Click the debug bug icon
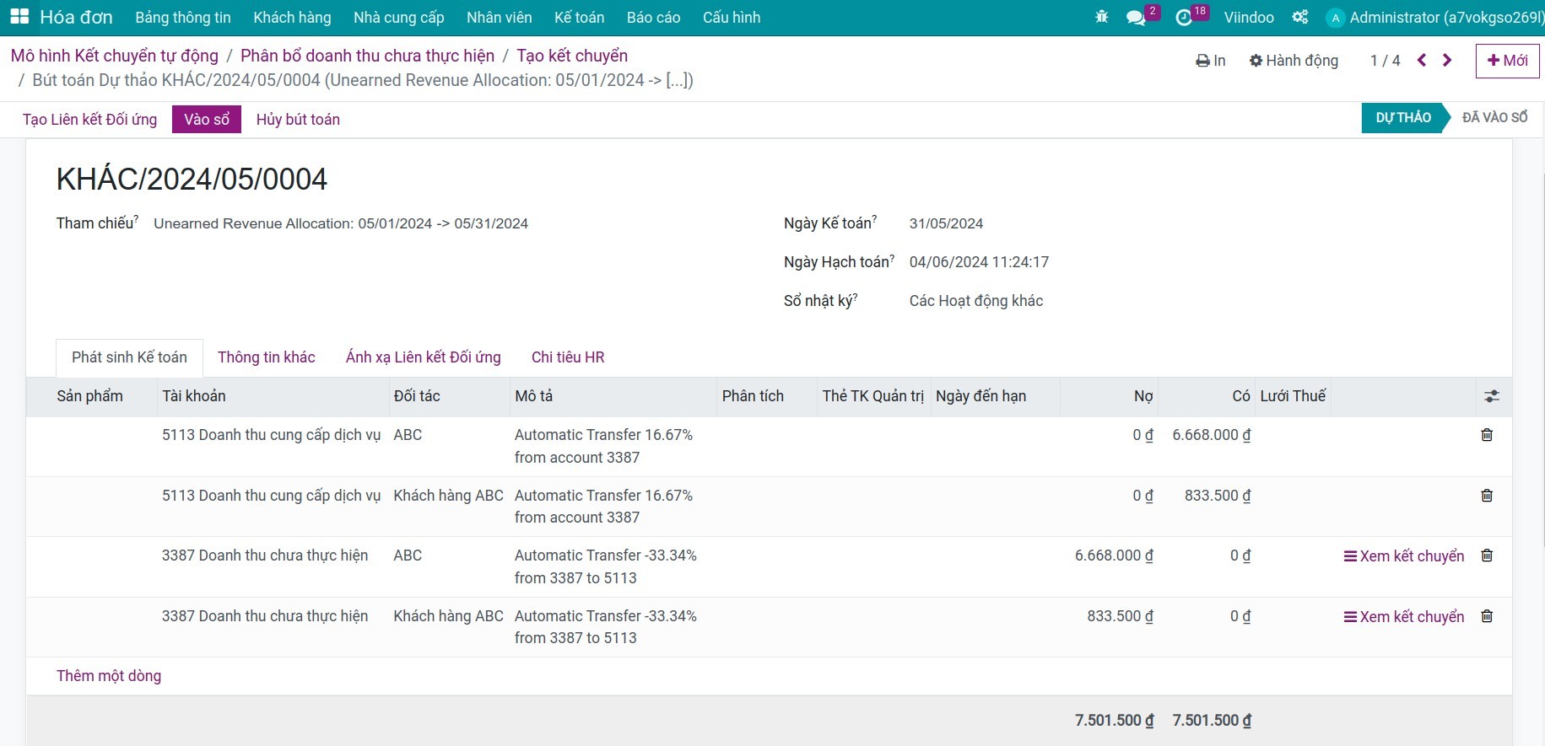 coord(1101,17)
